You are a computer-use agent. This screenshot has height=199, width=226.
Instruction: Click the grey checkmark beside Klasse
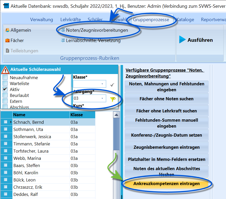click(x=112, y=85)
